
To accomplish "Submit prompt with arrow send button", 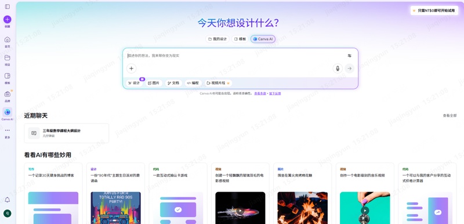I will (x=350, y=68).
